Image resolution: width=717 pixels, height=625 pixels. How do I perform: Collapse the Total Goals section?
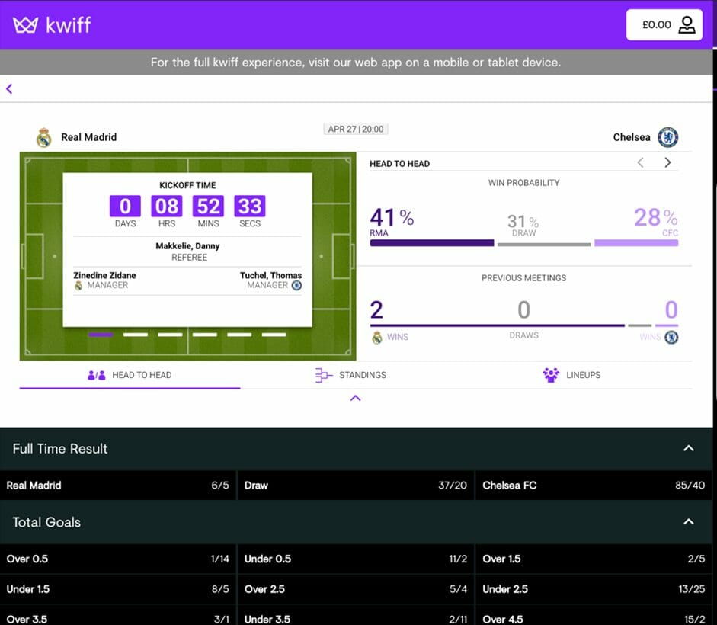pyautogui.click(x=688, y=521)
